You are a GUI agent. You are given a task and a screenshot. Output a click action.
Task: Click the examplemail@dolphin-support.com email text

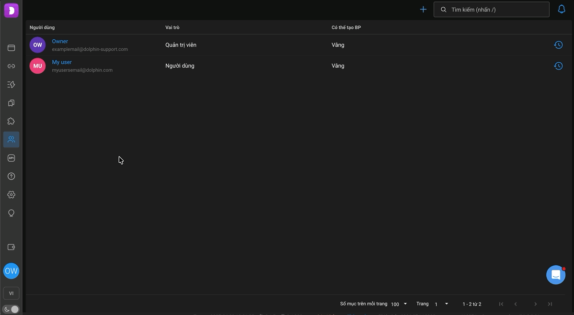pos(90,49)
